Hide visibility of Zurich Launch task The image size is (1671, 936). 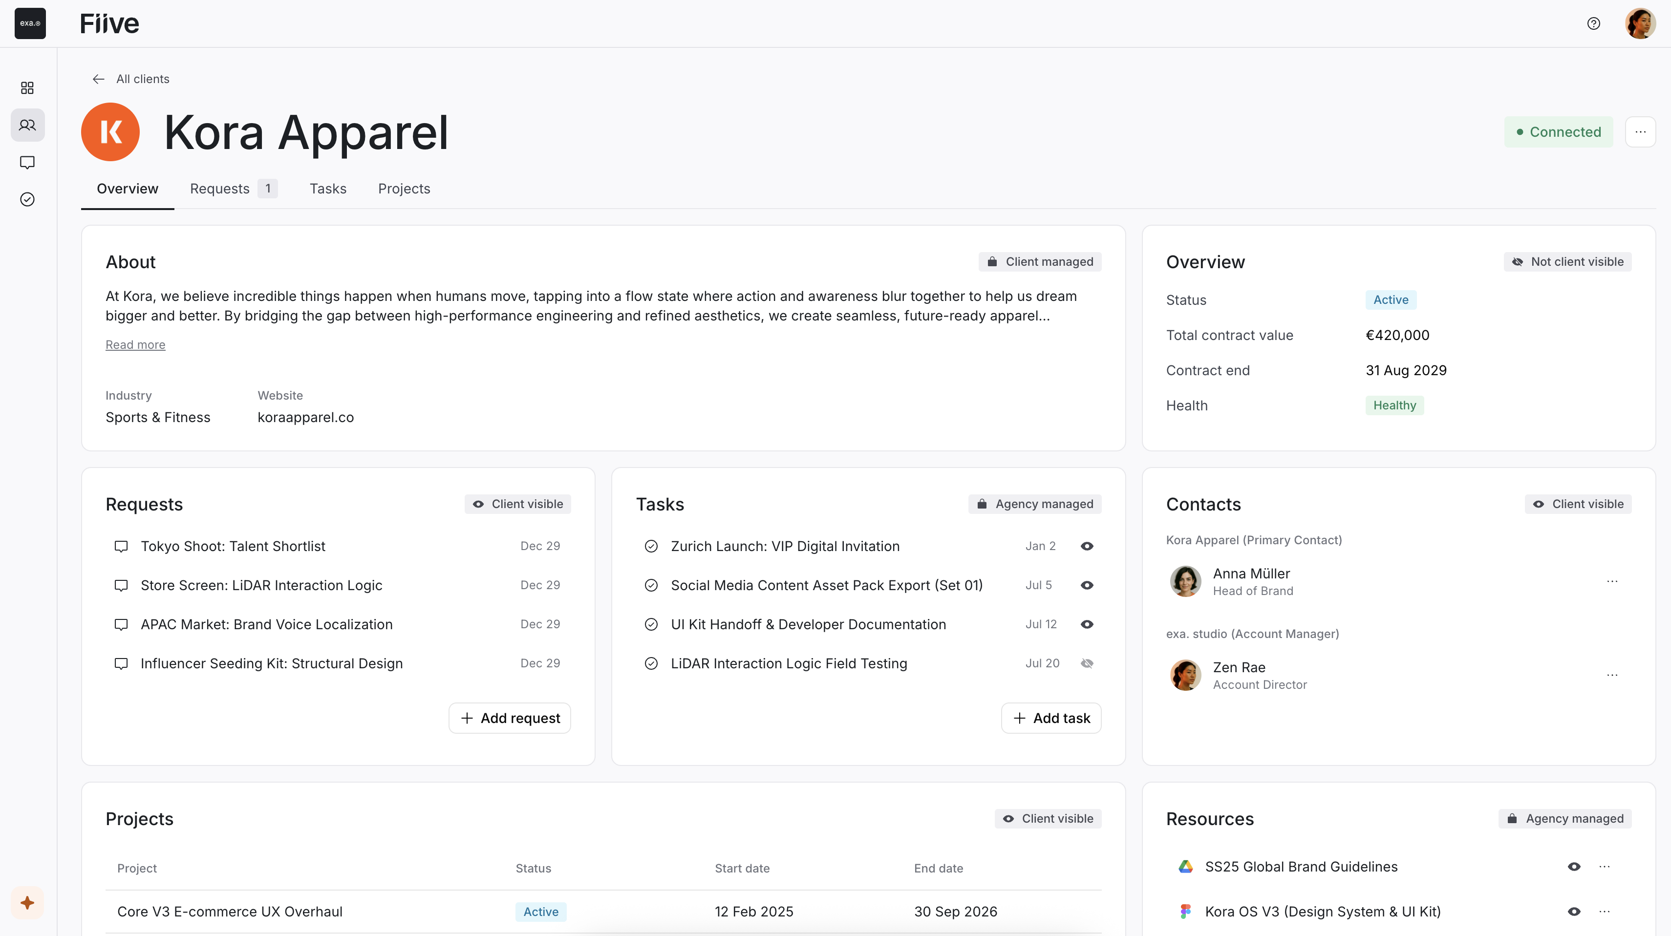click(x=1087, y=546)
